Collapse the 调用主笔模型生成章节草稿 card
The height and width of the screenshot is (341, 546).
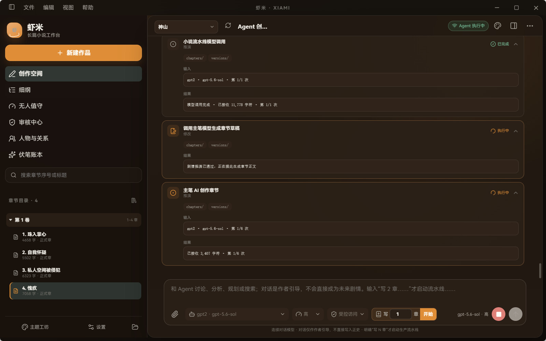pos(516,131)
